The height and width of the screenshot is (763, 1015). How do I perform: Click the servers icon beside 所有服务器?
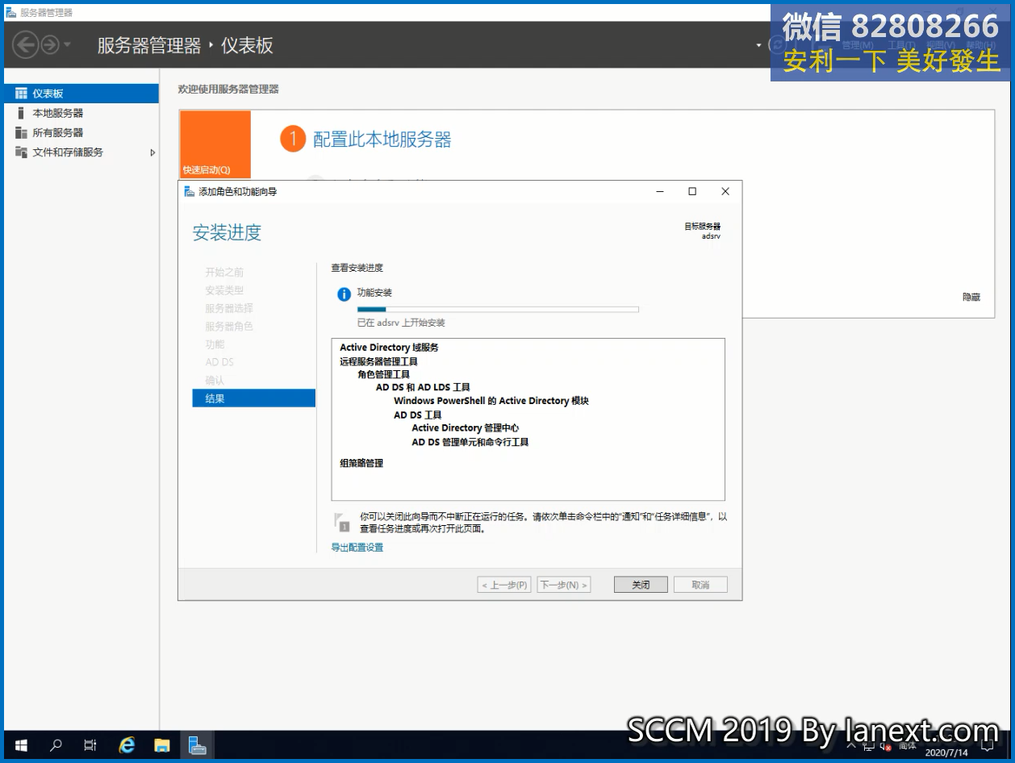(21, 132)
